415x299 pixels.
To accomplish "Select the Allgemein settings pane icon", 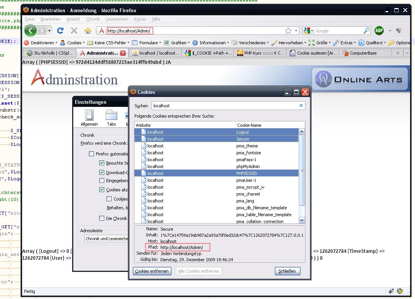I will [x=89, y=118].
